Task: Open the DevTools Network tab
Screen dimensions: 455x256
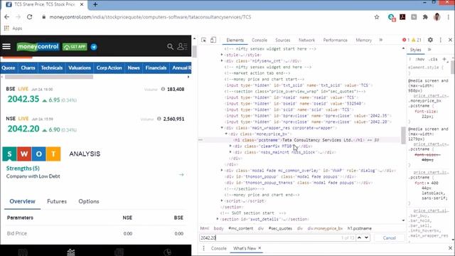Action: pos(306,40)
